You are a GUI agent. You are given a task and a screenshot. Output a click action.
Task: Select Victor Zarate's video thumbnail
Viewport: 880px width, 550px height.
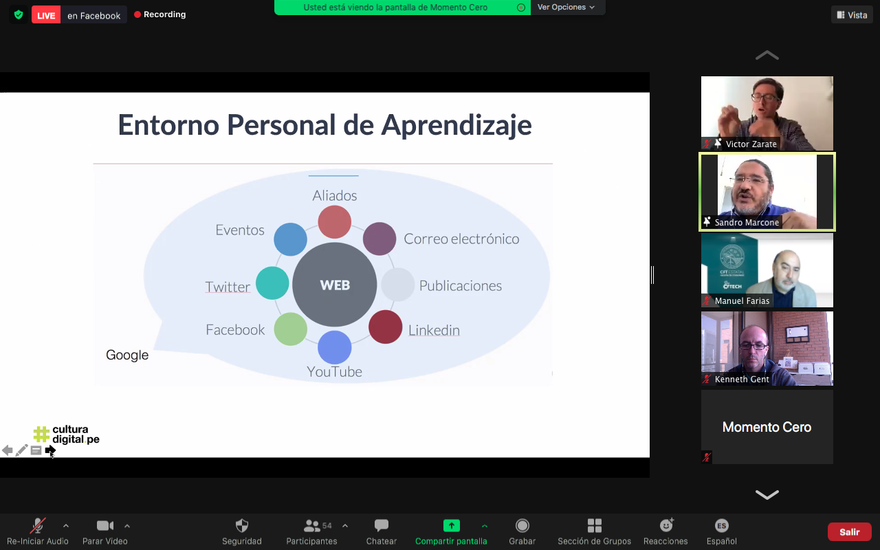pyautogui.click(x=767, y=113)
